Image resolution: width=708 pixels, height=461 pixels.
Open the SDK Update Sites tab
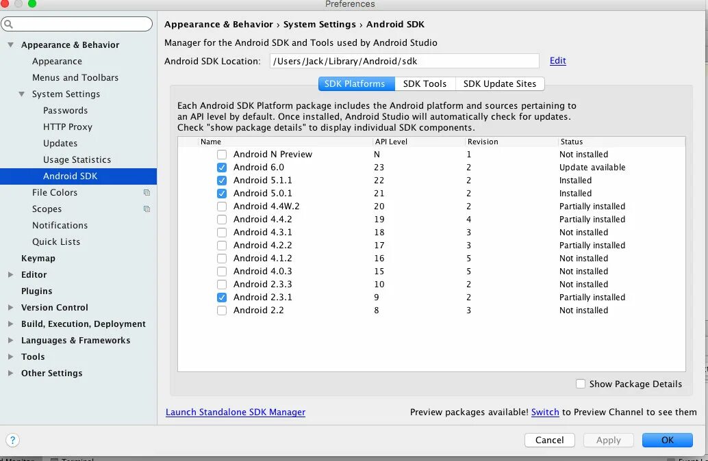tap(500, 84)
